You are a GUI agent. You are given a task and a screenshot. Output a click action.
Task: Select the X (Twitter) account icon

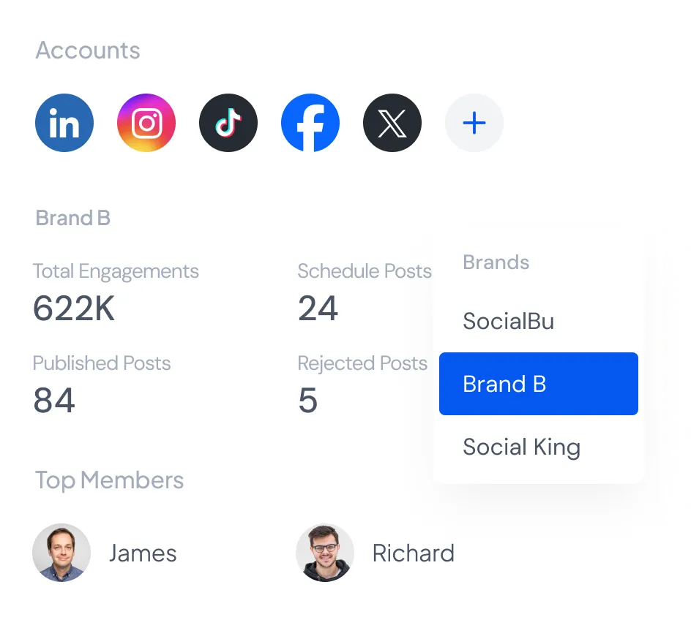[x=392, y=123]
